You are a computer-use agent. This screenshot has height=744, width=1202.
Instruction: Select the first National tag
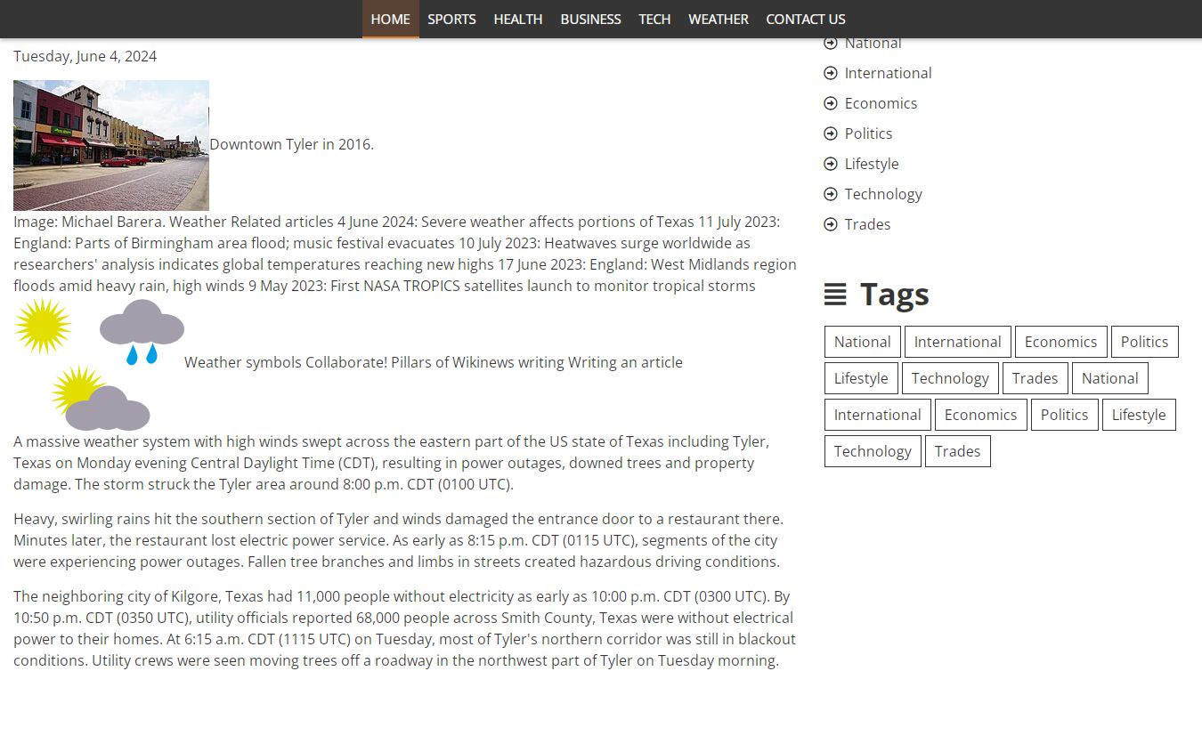[x=863, y=342]
